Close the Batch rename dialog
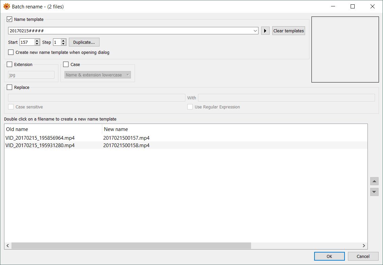The image size is (383, 265). tap(373, 6)
